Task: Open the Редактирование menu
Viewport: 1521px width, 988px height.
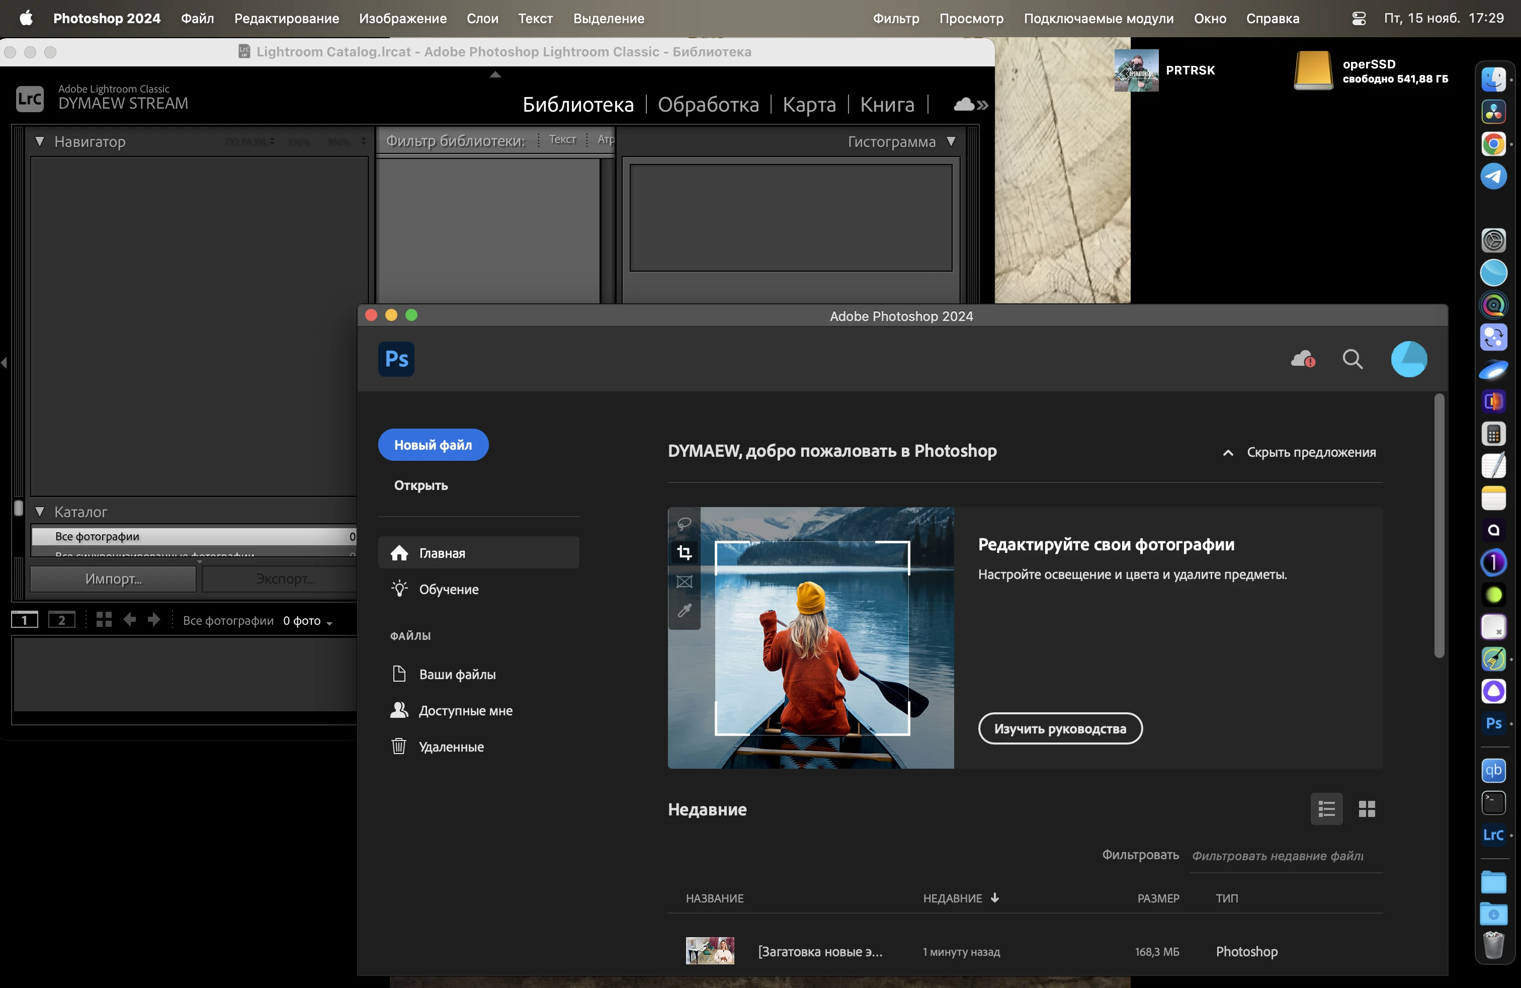Action: (x=286, y=19)
